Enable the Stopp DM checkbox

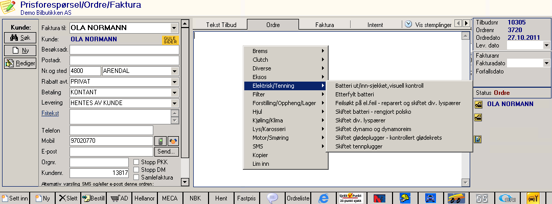pos(136,170)
